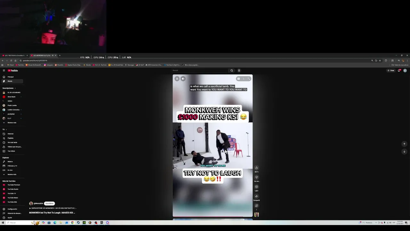Screen dimensions: 410x231
Task: Open the Luisito Comunica subscription
Action: 12,110
